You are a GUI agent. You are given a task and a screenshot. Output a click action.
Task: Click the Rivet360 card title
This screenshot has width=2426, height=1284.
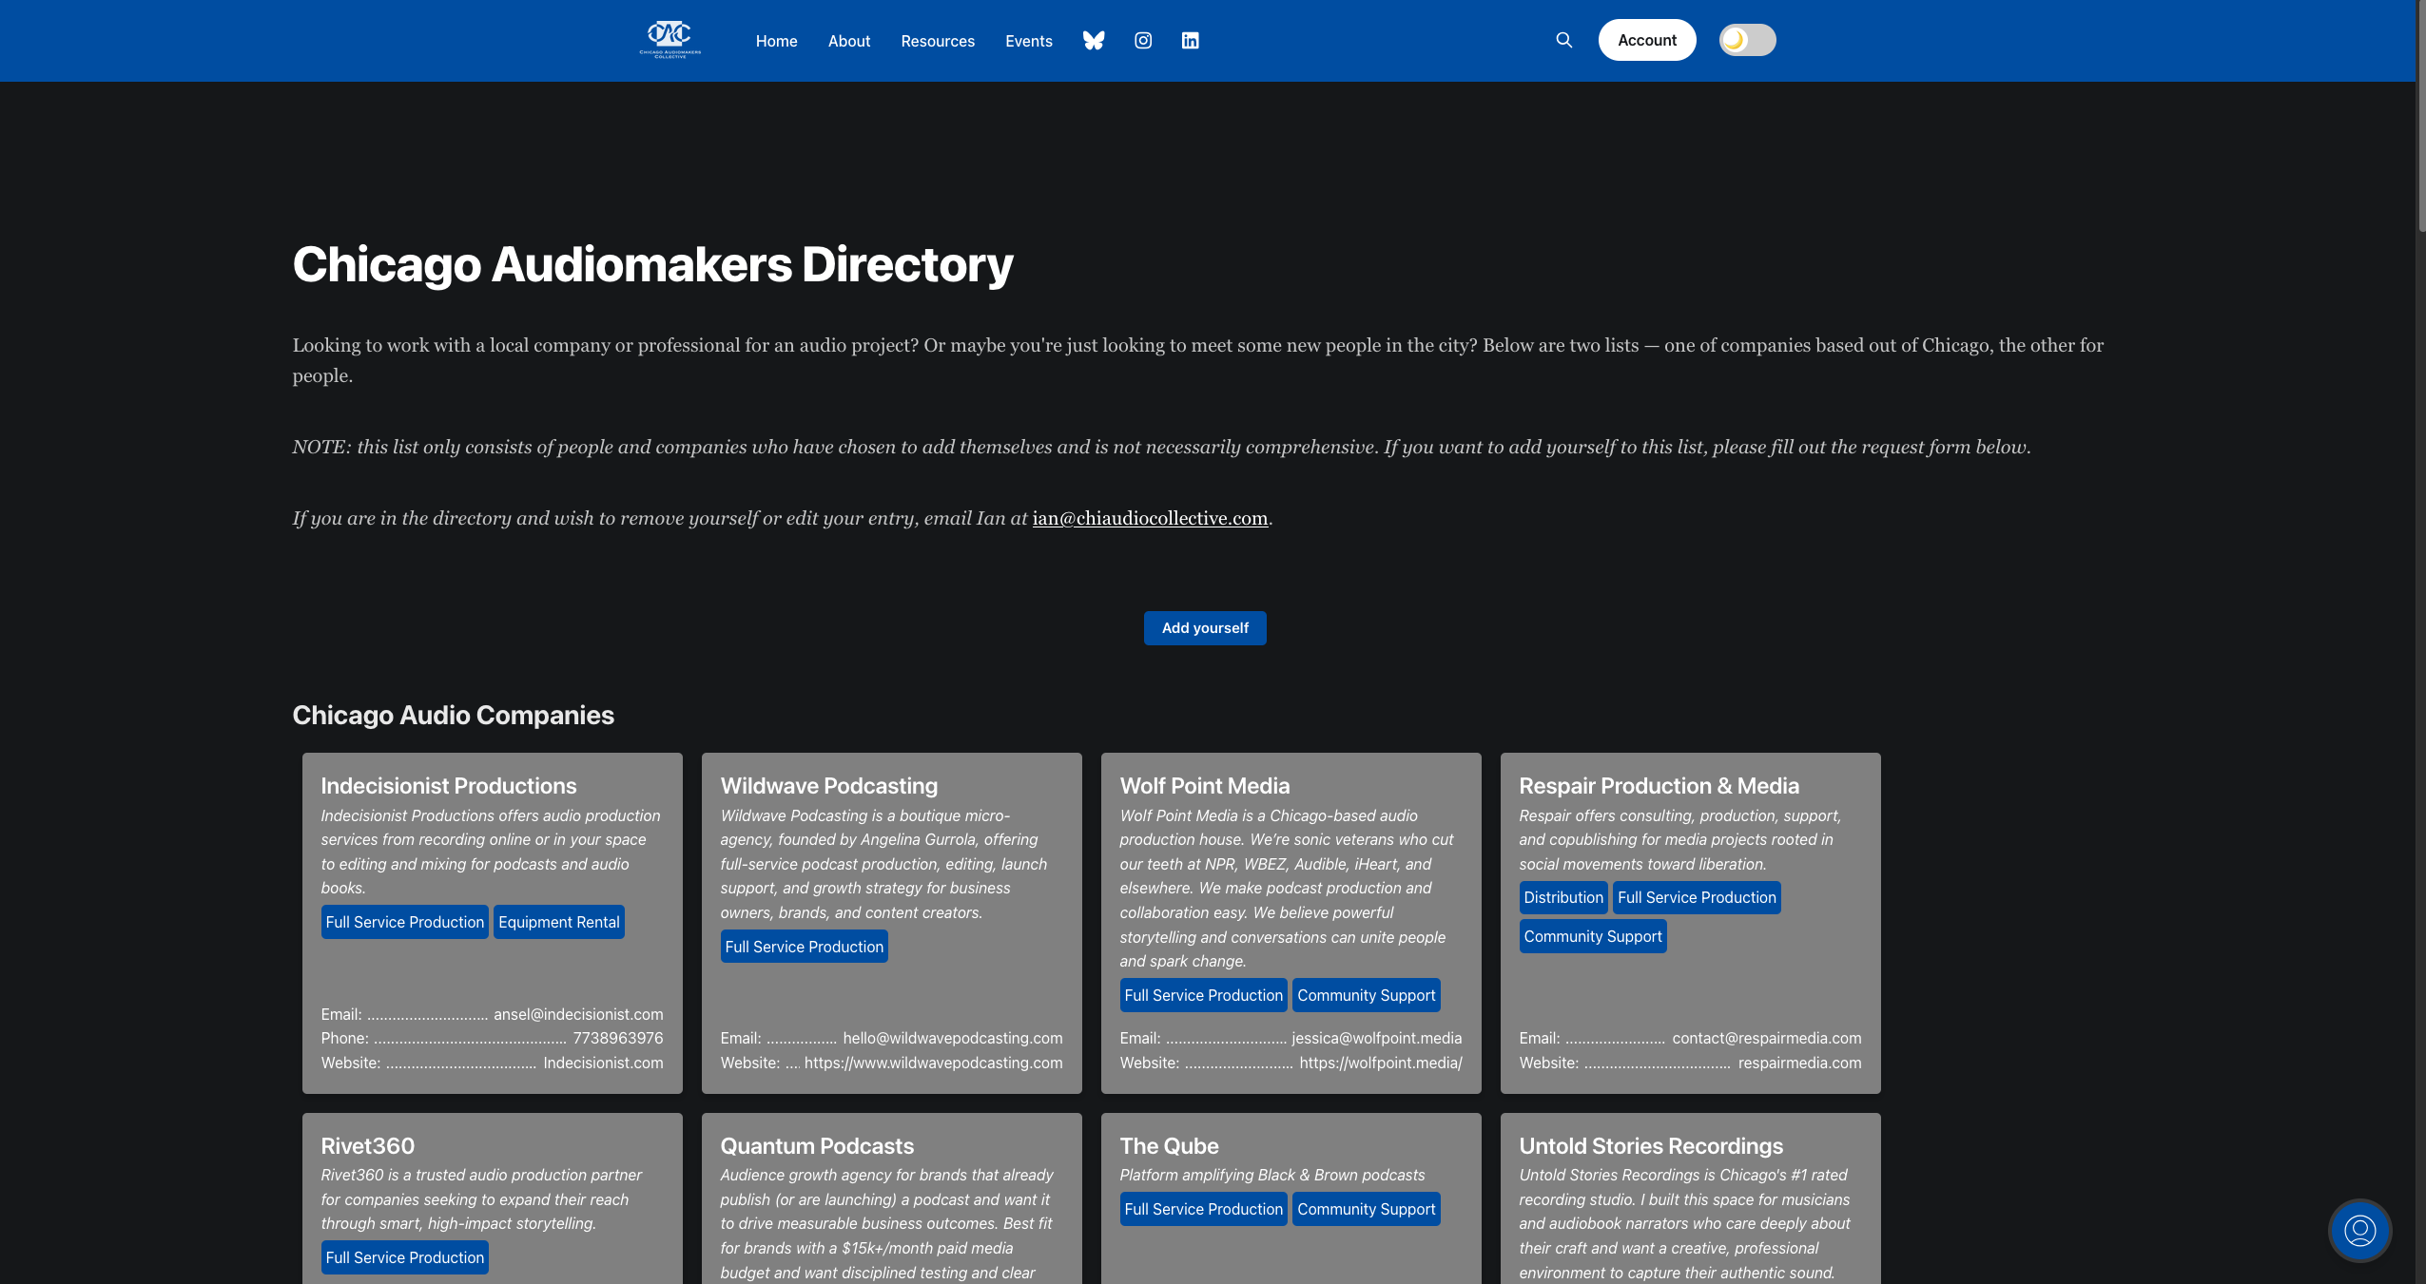[368, 1146]
